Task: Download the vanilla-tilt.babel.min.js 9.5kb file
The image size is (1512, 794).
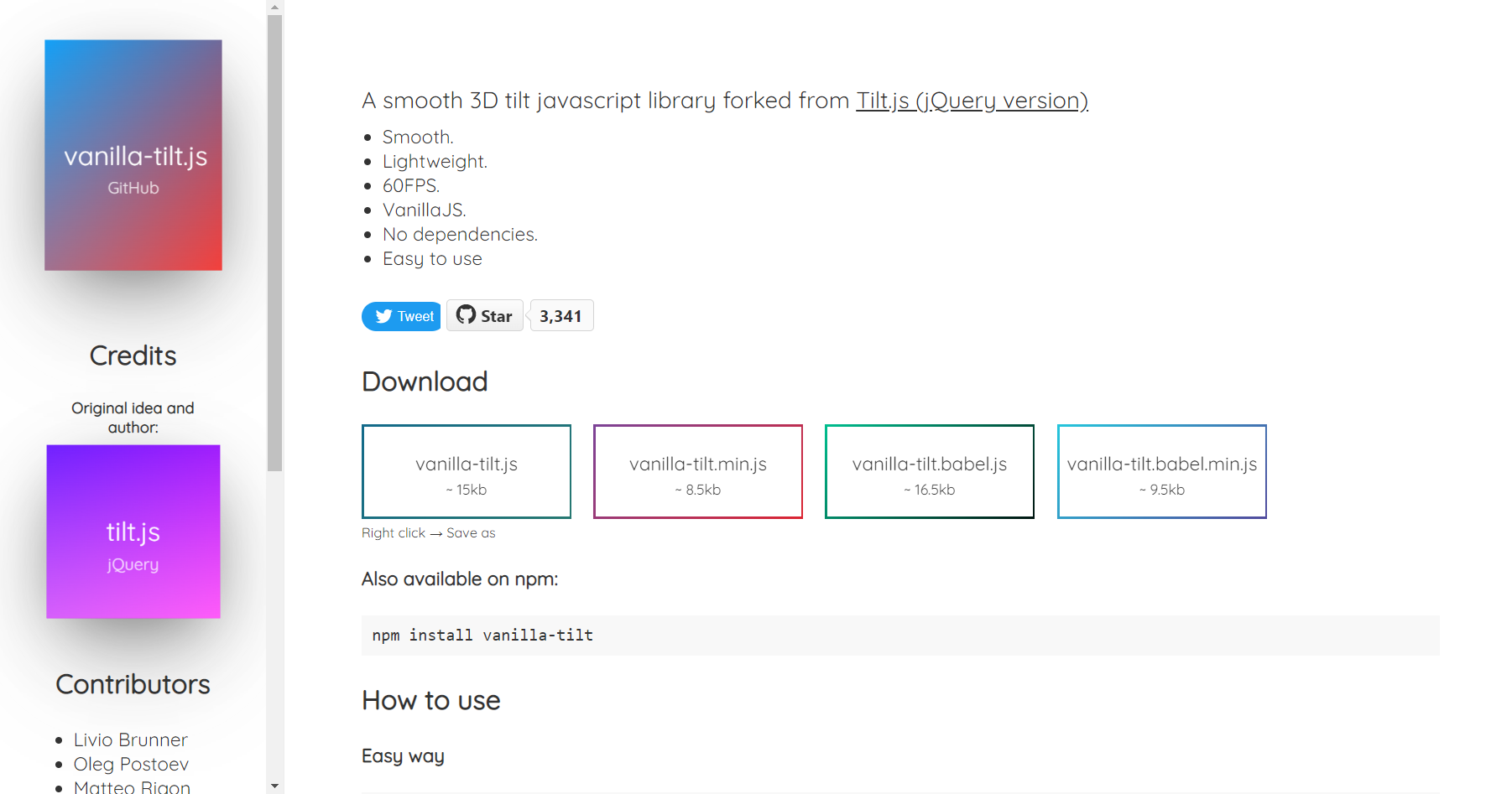Action: tap(1161, 471)
